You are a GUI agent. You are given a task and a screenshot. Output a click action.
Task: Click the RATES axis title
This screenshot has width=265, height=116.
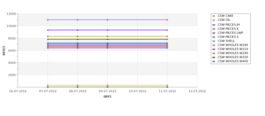click(x=4, y=51)
